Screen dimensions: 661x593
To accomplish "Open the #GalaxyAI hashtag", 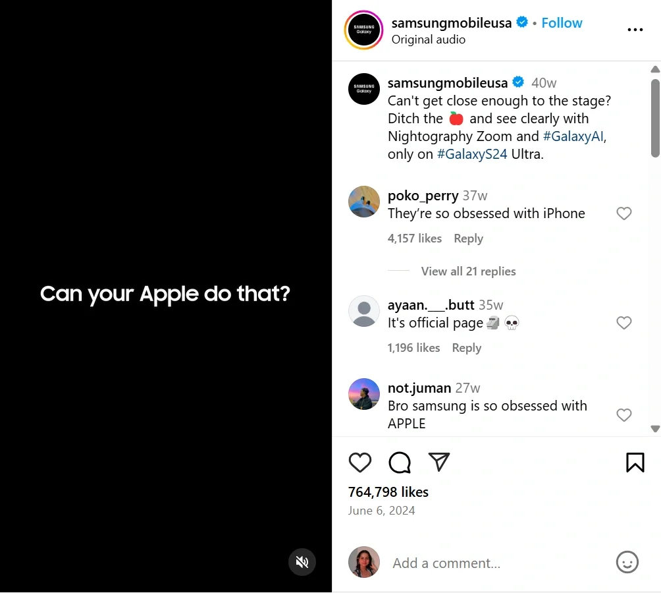I will [573, 136].
